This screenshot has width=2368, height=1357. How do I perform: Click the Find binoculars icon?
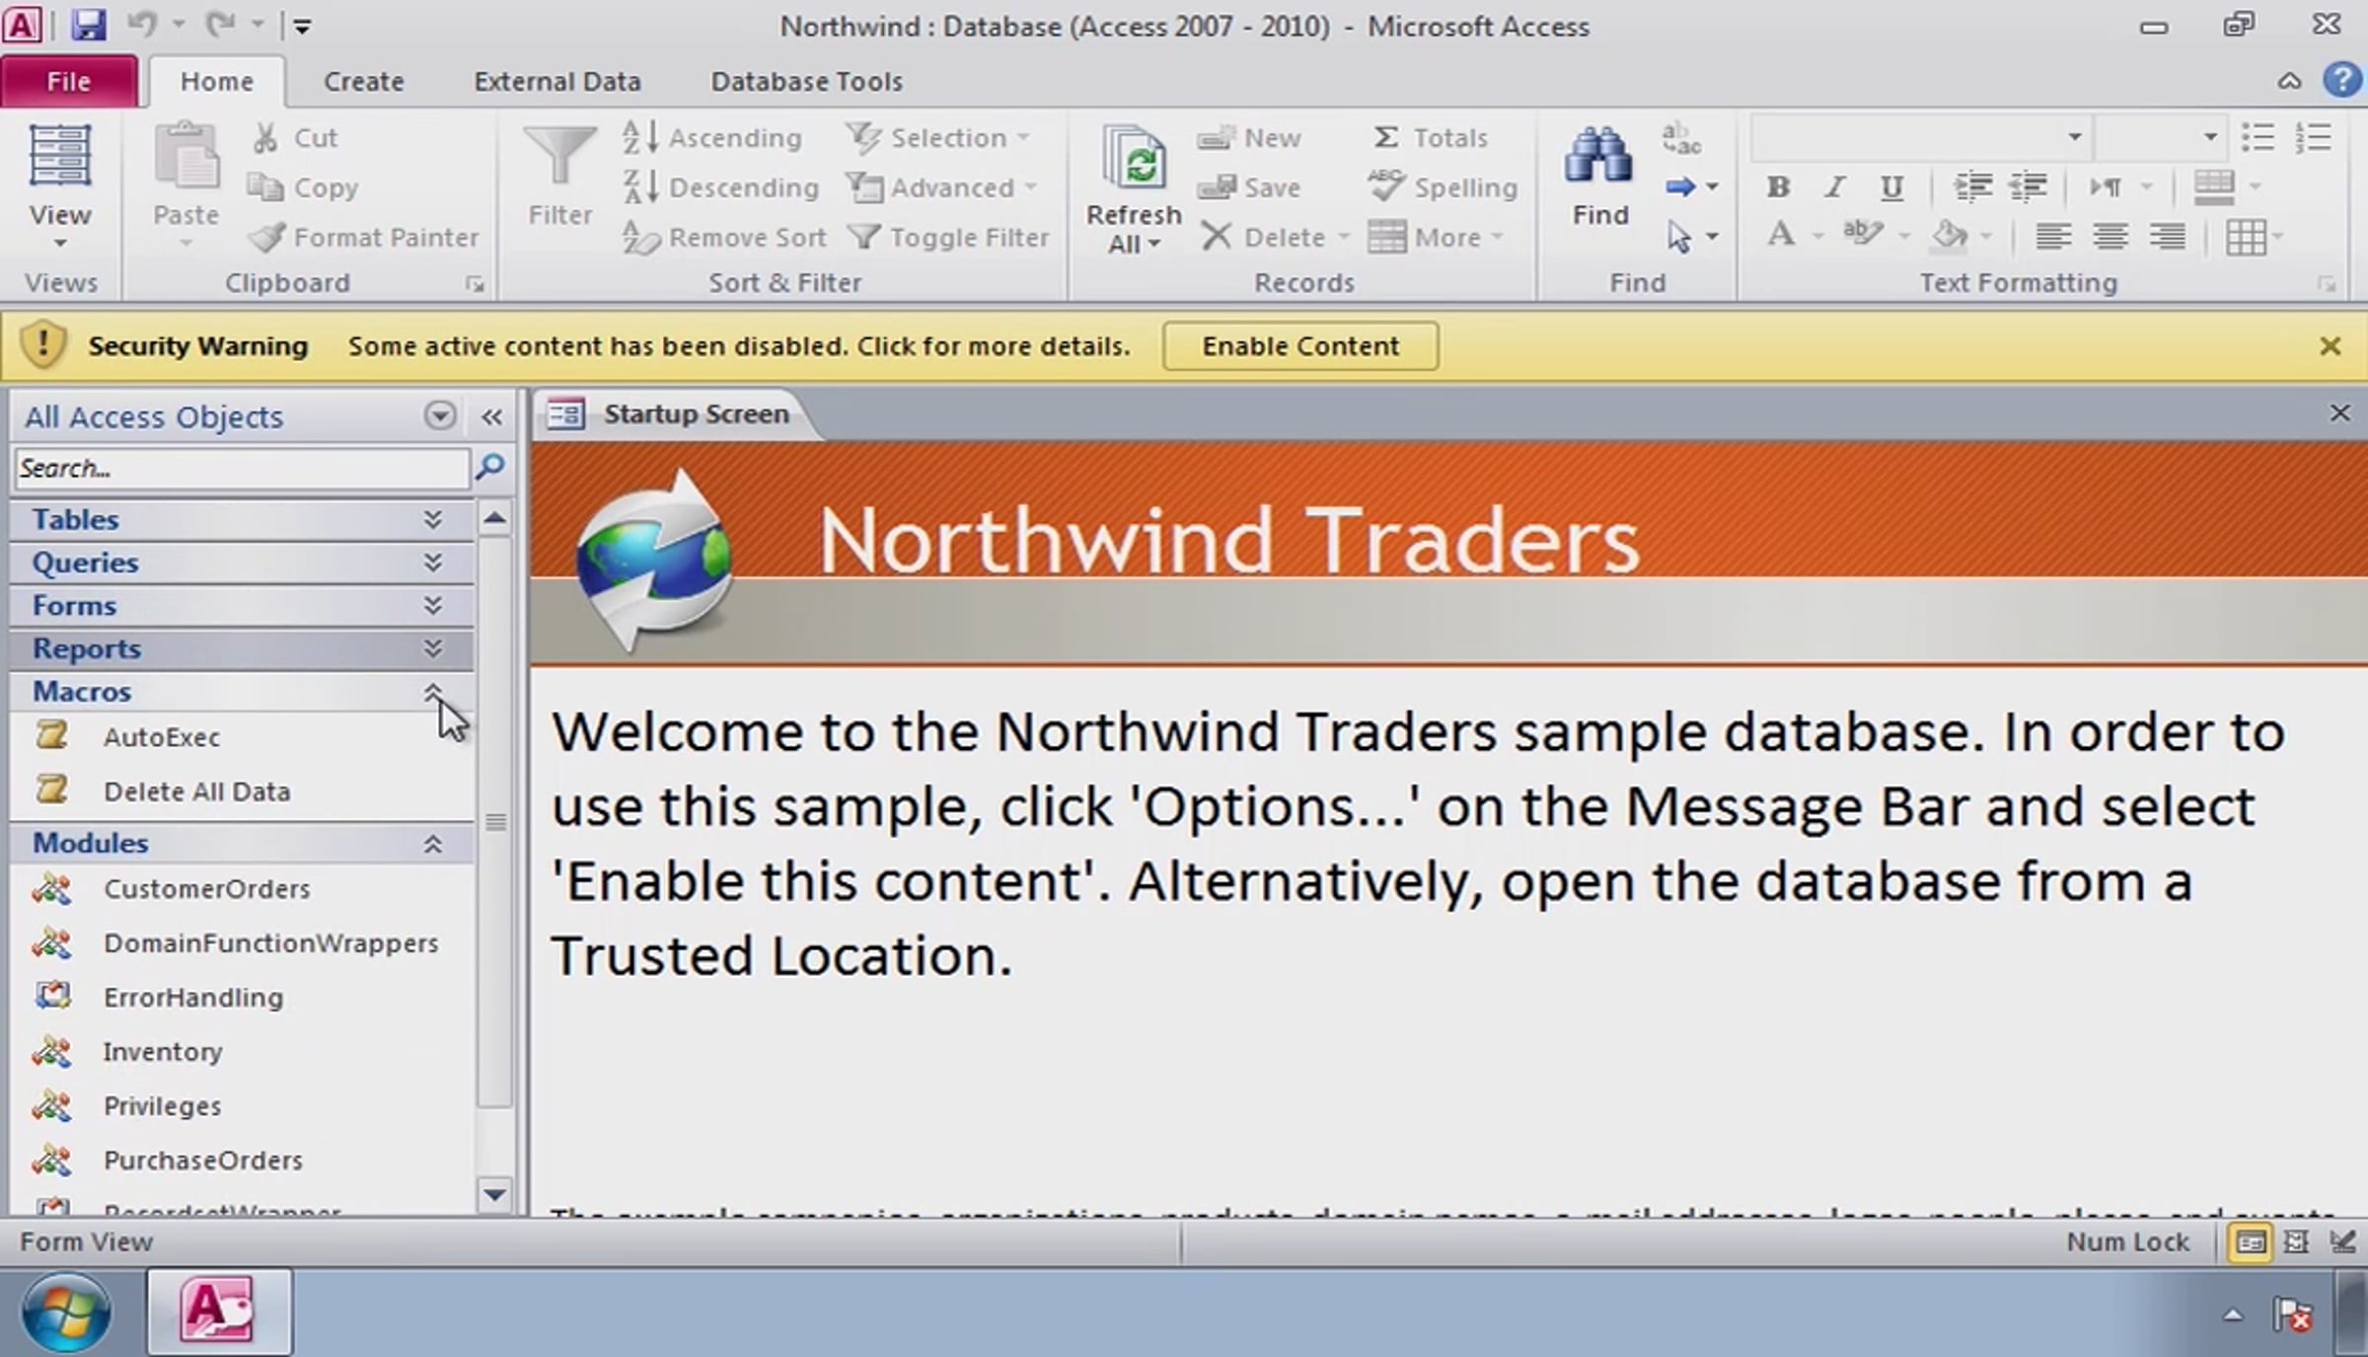point(1598,158)
